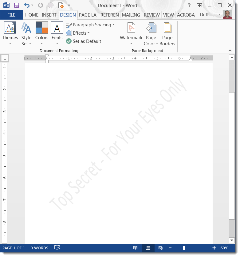Click the proofing status icon
The width and height of the screenshot is (240, 257).
tap(57, 248)
